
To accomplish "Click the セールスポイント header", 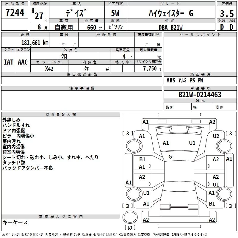I will click(x=200, y=35).
